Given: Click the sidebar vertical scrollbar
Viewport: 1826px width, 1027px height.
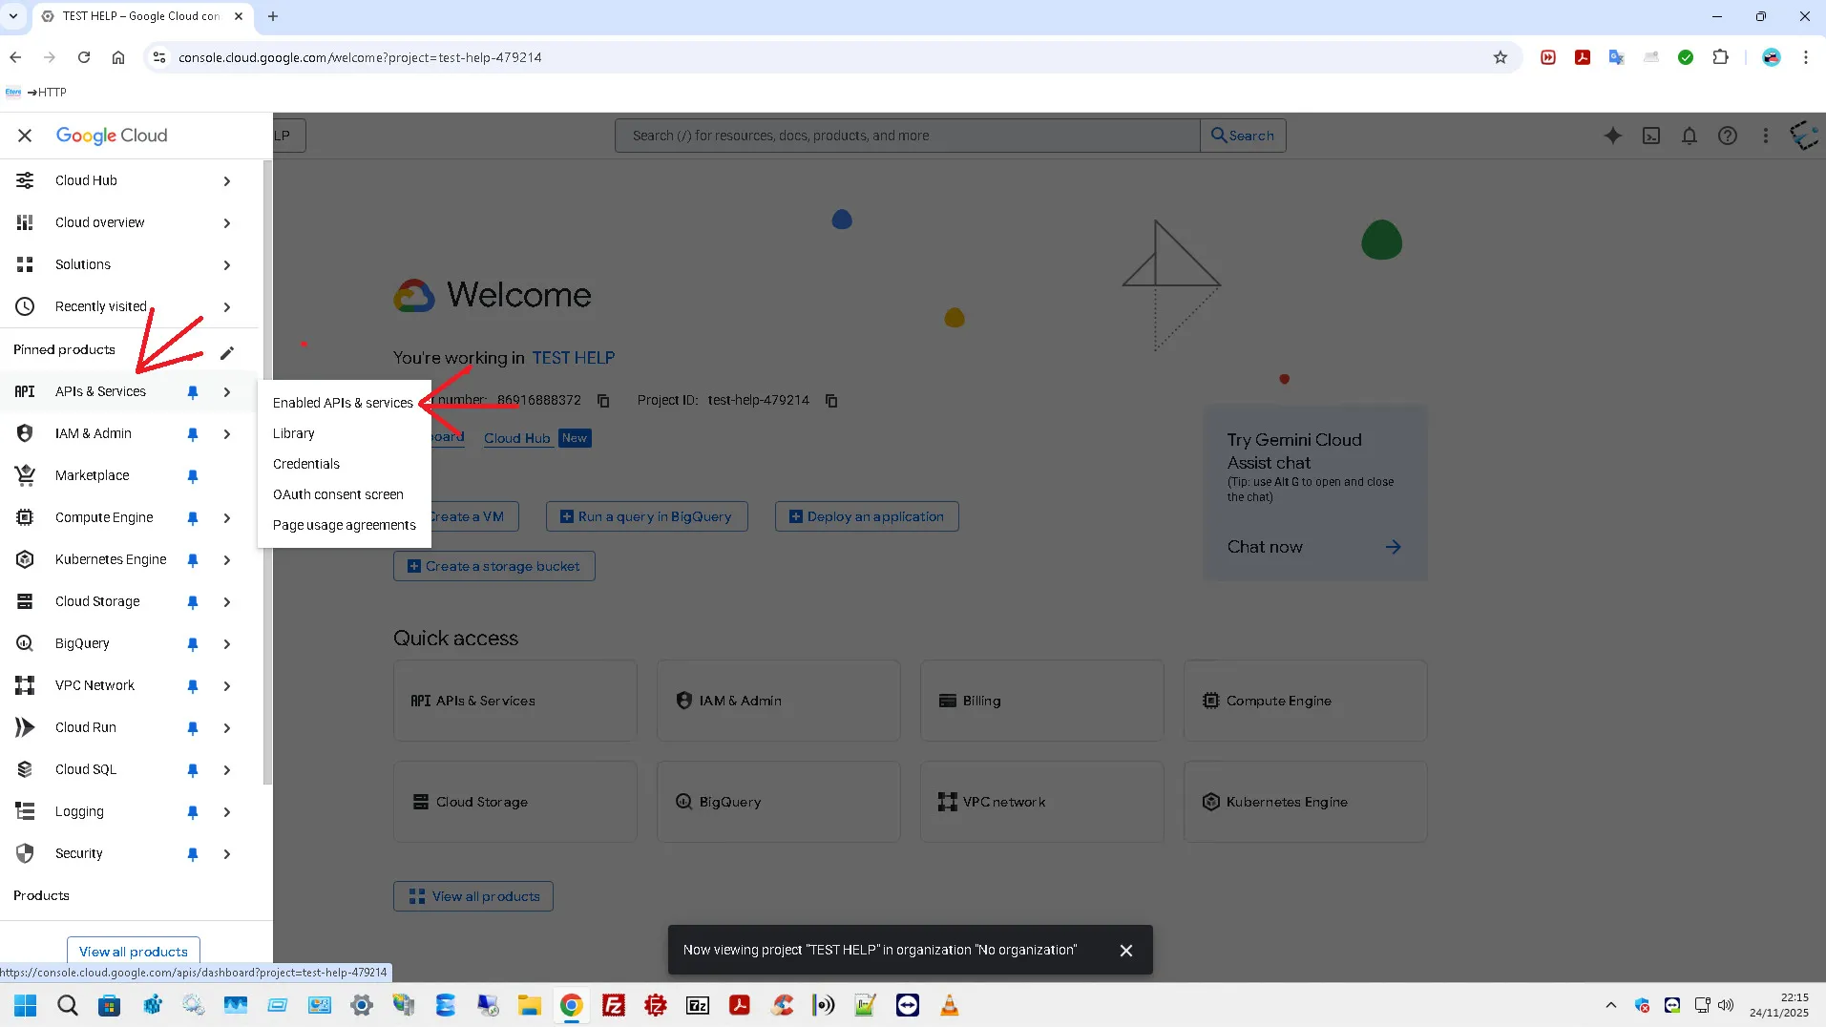Looking at the screenshot, I should [267, 477].
